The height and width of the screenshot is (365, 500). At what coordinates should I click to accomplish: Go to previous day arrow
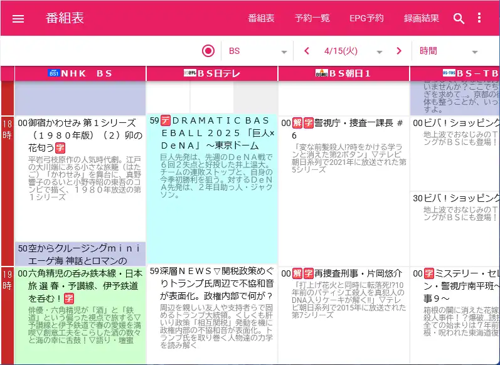307,51
